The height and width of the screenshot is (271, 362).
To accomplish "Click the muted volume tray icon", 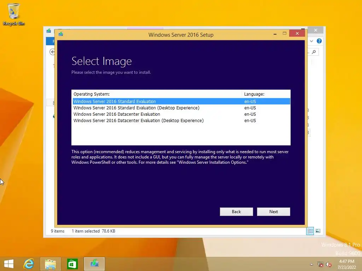I will pyautogui.click(x=328, y=264).
